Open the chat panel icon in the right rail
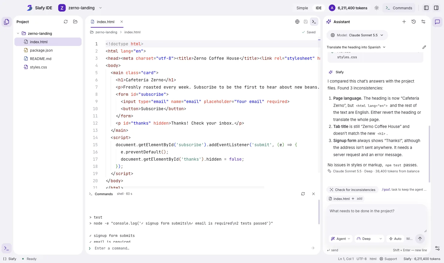This screenshot has width=444, height=263. (437, 22)
